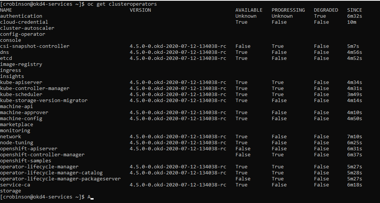Screen dimensions: 380x203
Task: Select the VERSION column header
Action: (x=140, y=10)
